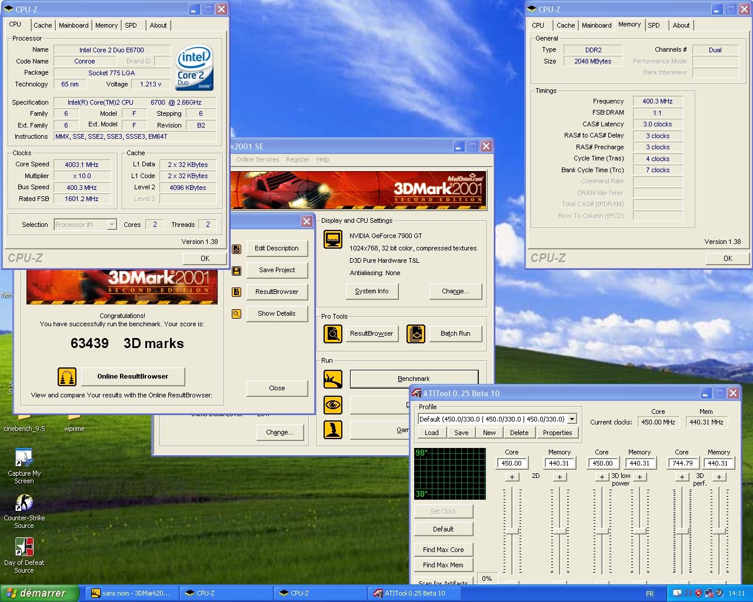The width and height of the screenshot is (753, 602).
Task: Click the red 23 temperature tray icon
Action: click(688, 593)
